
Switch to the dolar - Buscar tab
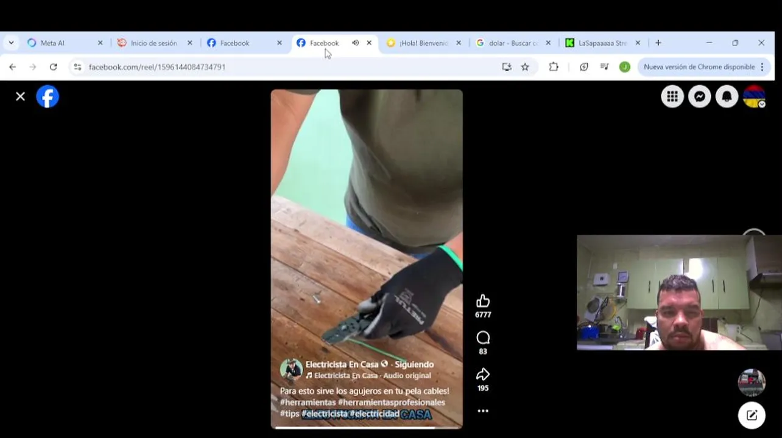tap(513, 43)
